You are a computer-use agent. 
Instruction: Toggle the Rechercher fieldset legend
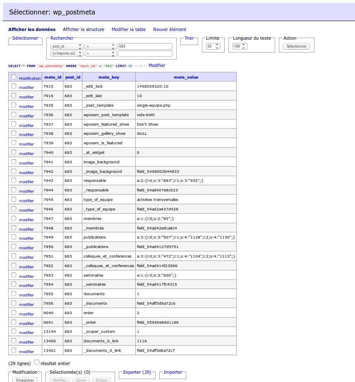[x=62, y=38]
